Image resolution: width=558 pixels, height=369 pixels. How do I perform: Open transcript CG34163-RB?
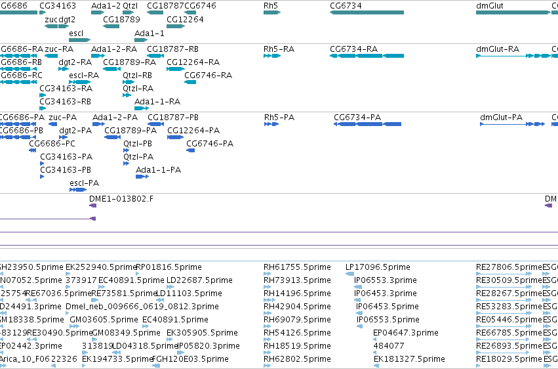[43, 108]
